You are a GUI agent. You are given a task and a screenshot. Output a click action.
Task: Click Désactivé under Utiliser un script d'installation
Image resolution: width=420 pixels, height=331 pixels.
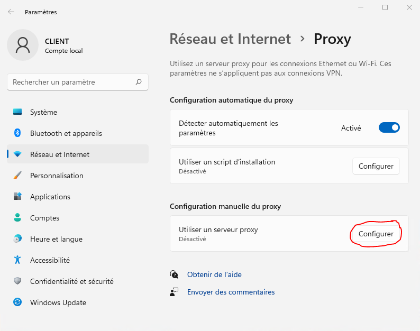[193, 171]
